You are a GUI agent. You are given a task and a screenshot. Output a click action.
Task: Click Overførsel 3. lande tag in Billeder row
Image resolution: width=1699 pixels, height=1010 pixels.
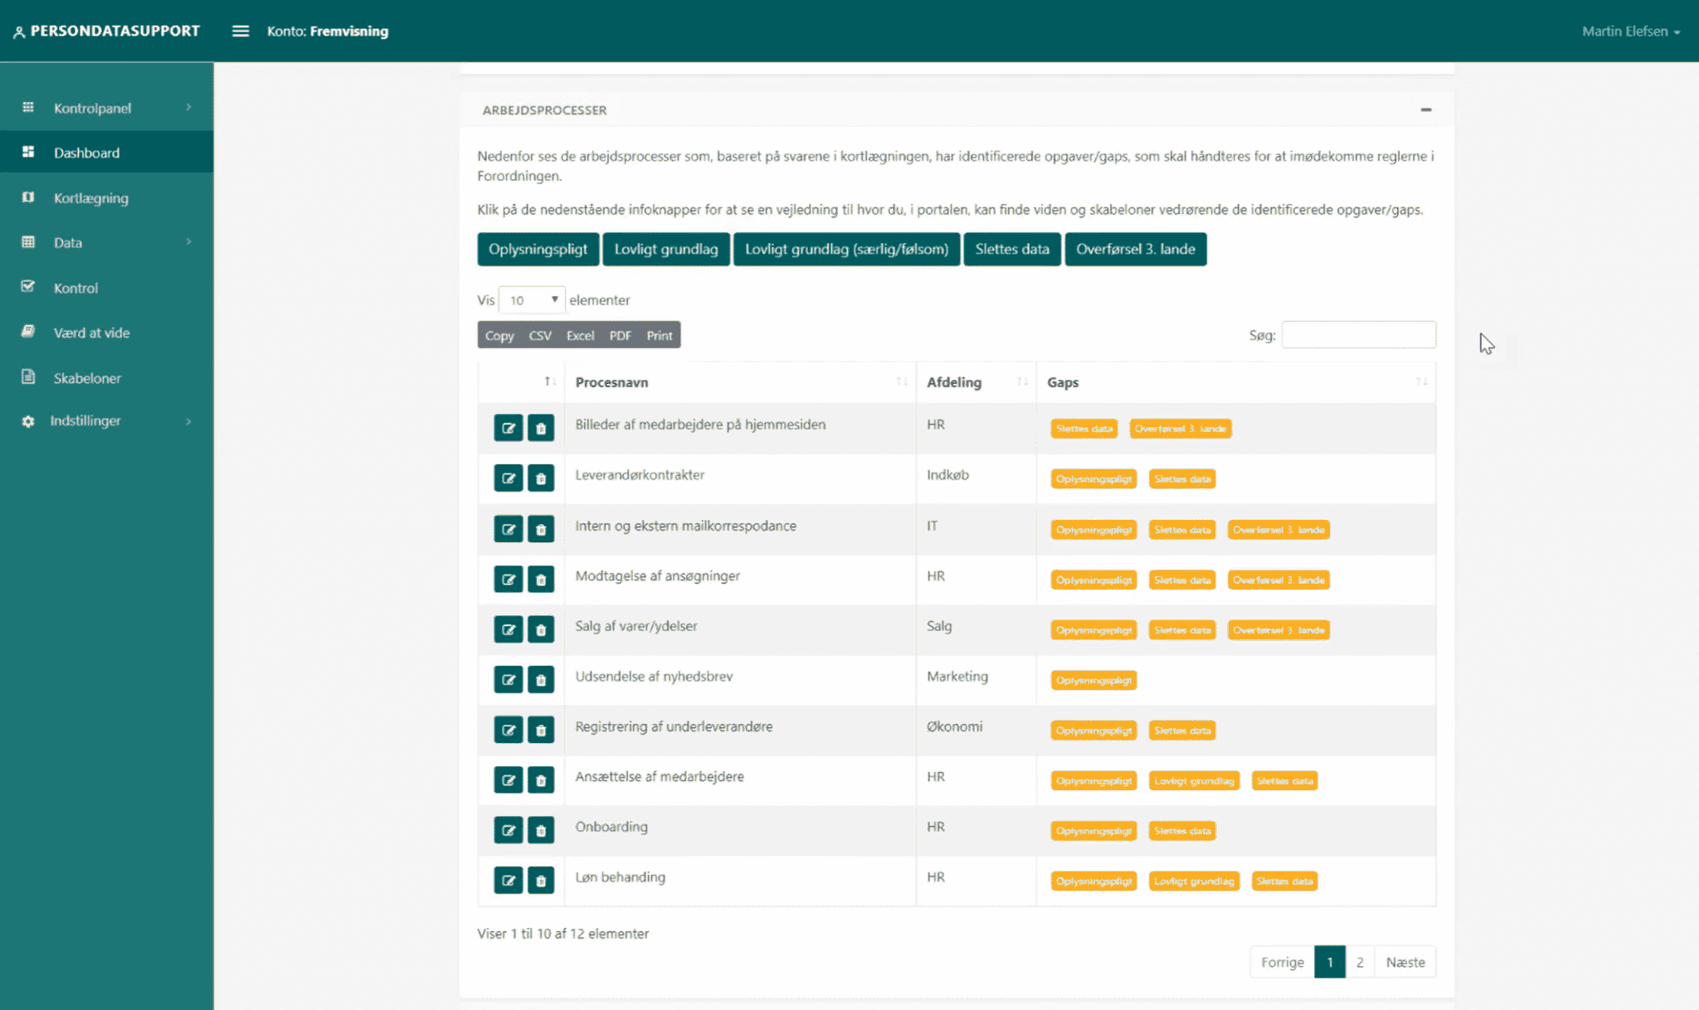pyautogui.click(x=1180, y=429)
